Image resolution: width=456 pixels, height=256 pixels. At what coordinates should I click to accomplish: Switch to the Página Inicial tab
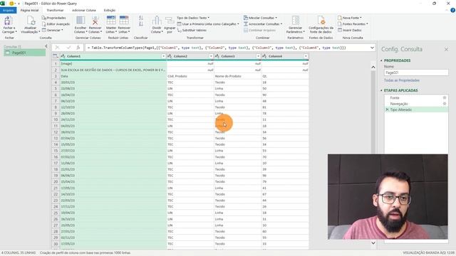click(29, 10)
